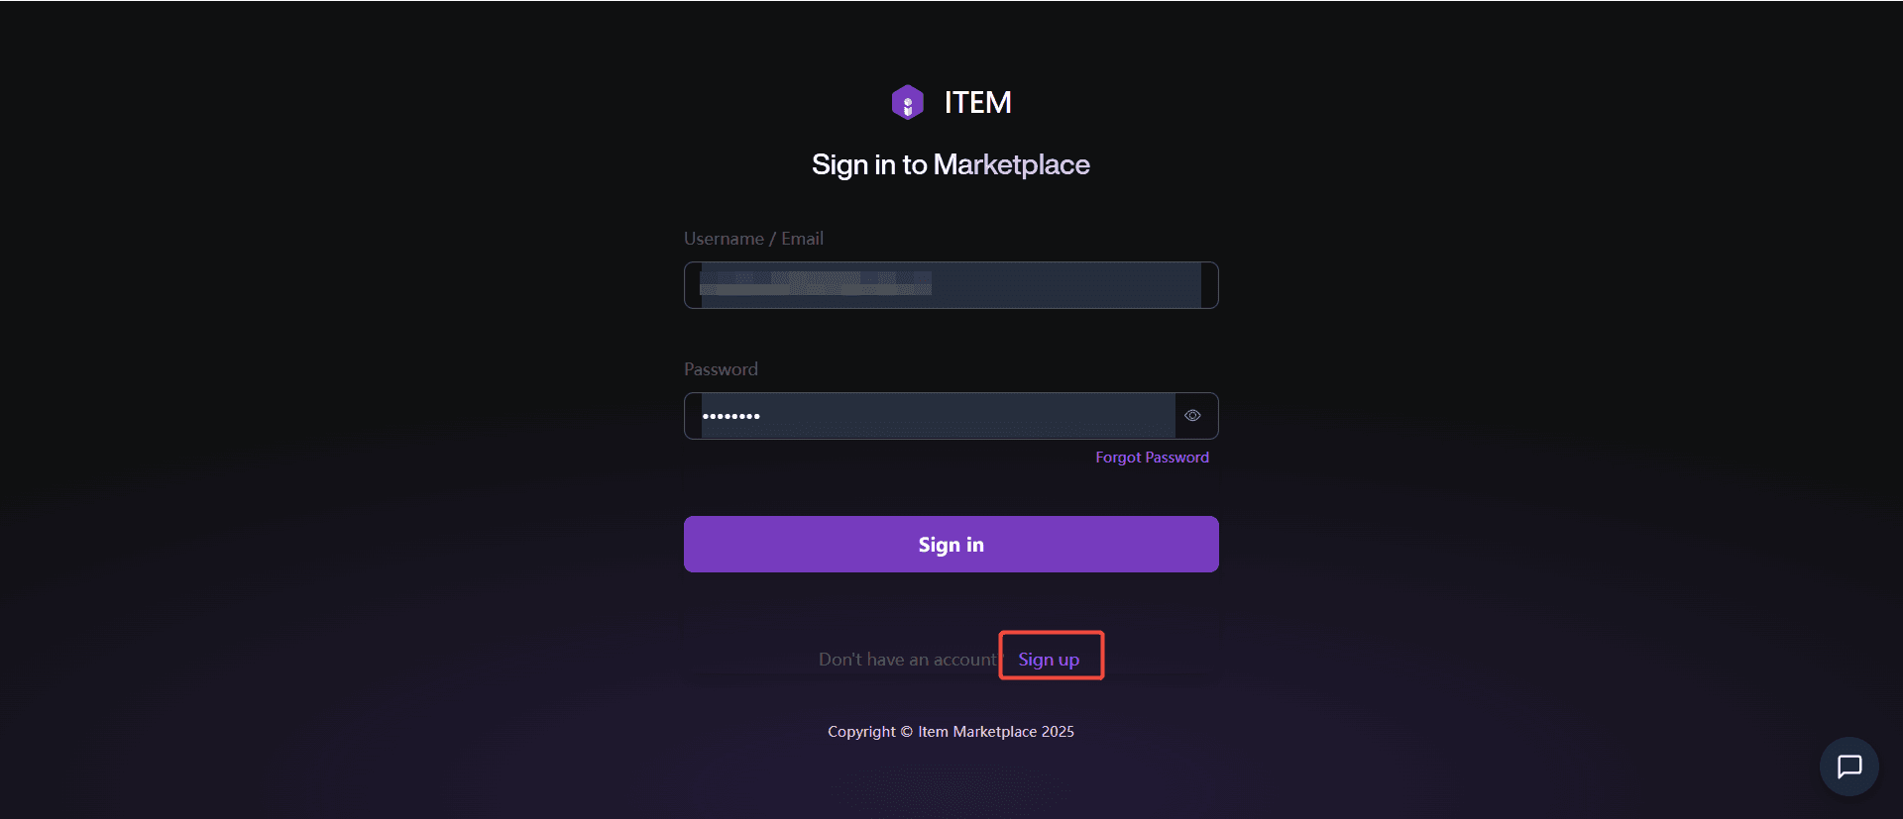Toggle password visibility in the Password field
Screen dimensions: 1903x819
[1192, 416]
